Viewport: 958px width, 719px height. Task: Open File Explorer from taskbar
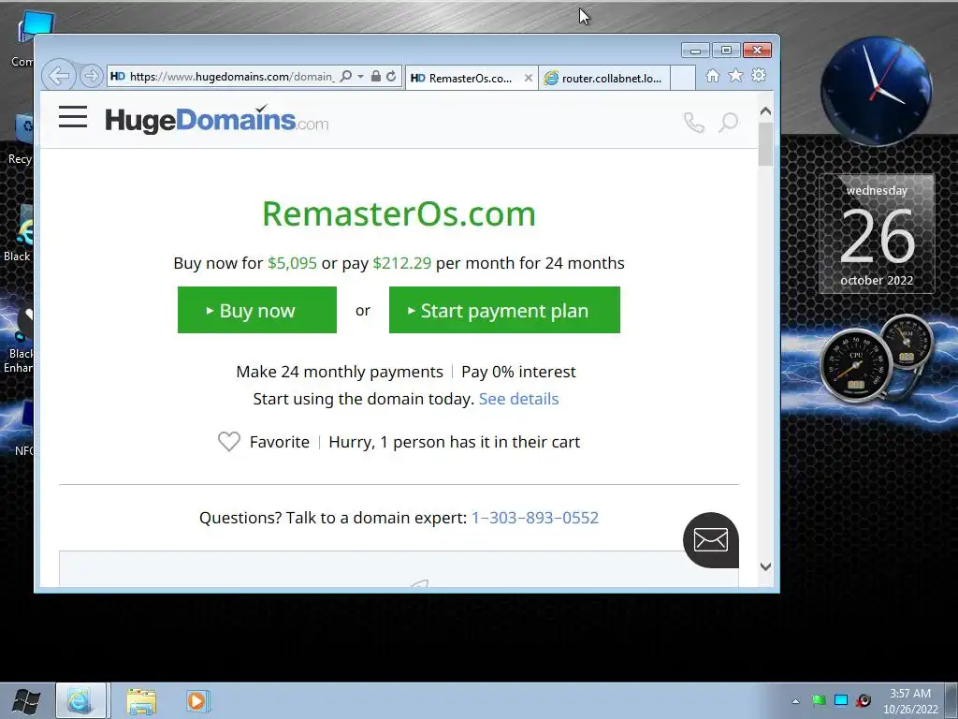pyautogui.click(x=141, y=700)
